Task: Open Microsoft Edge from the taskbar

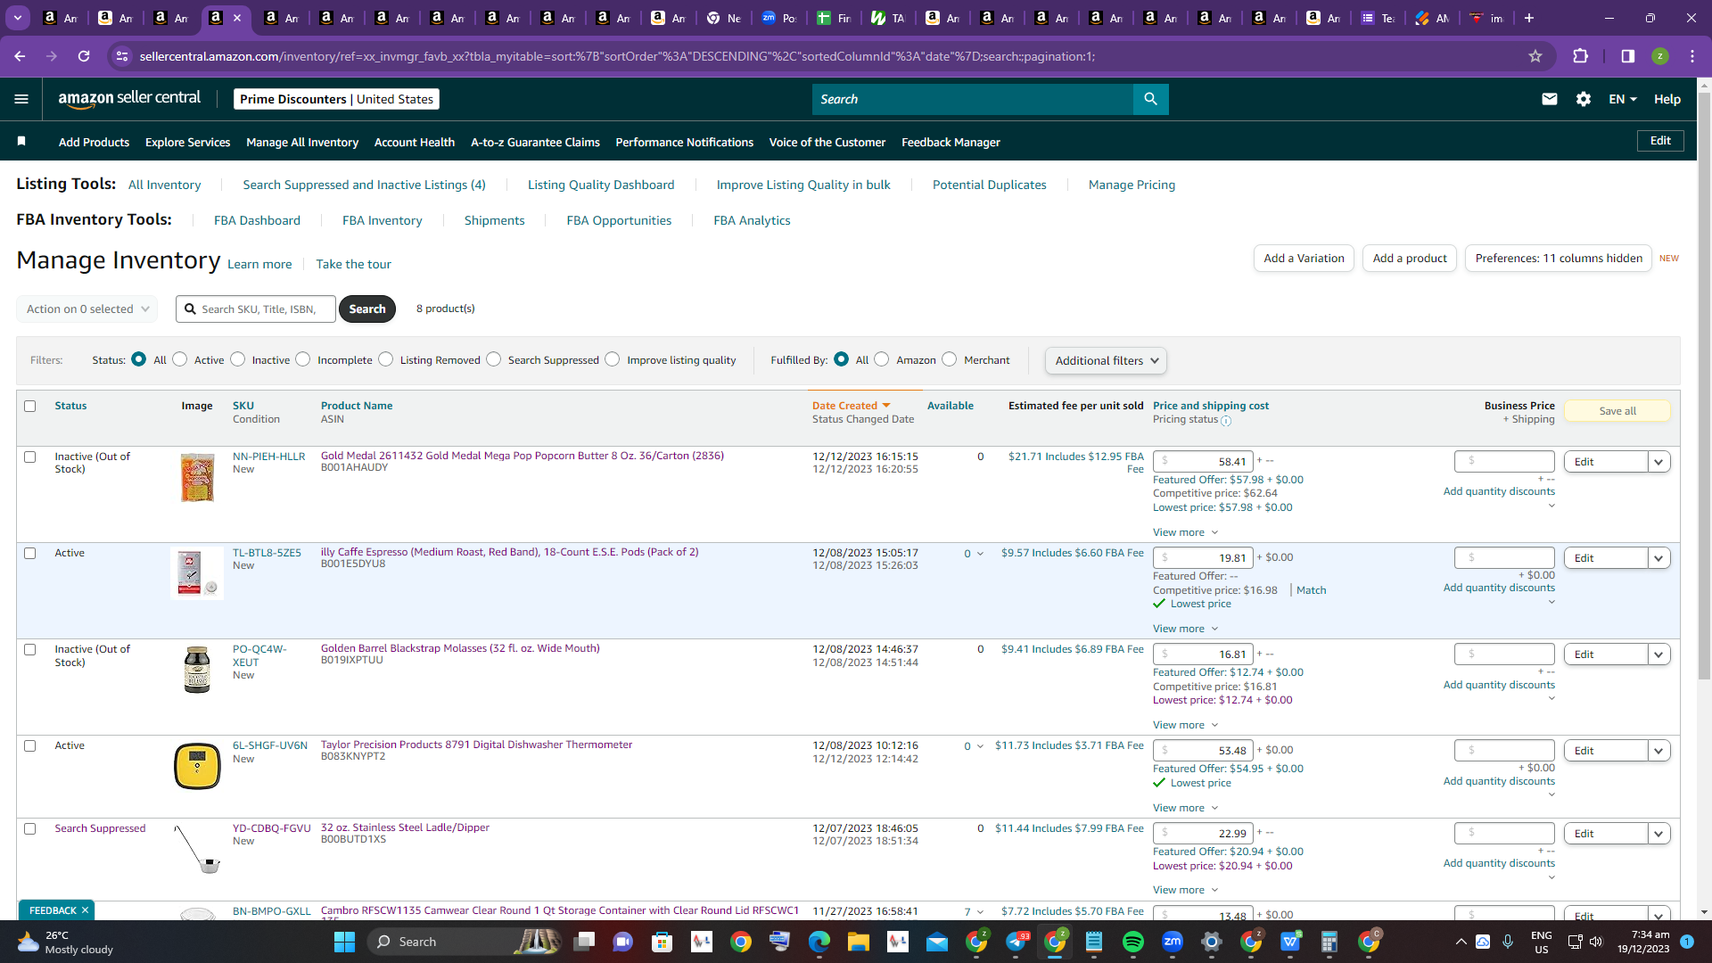Action: coord(819,942)
